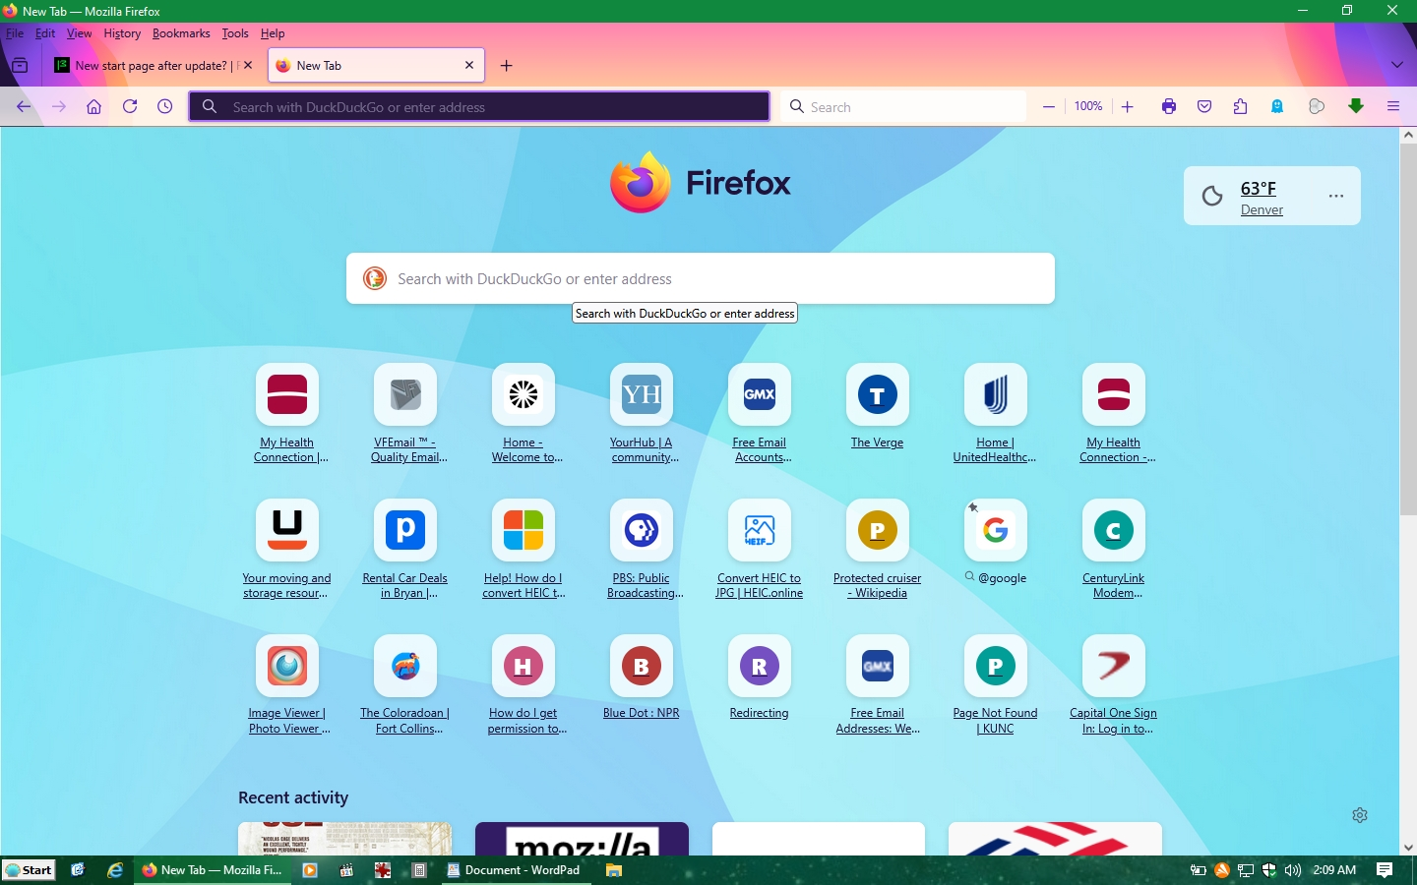Open the 63°F weather link
This screenshot has width=1417, height=885.
tap(1258, 188)
